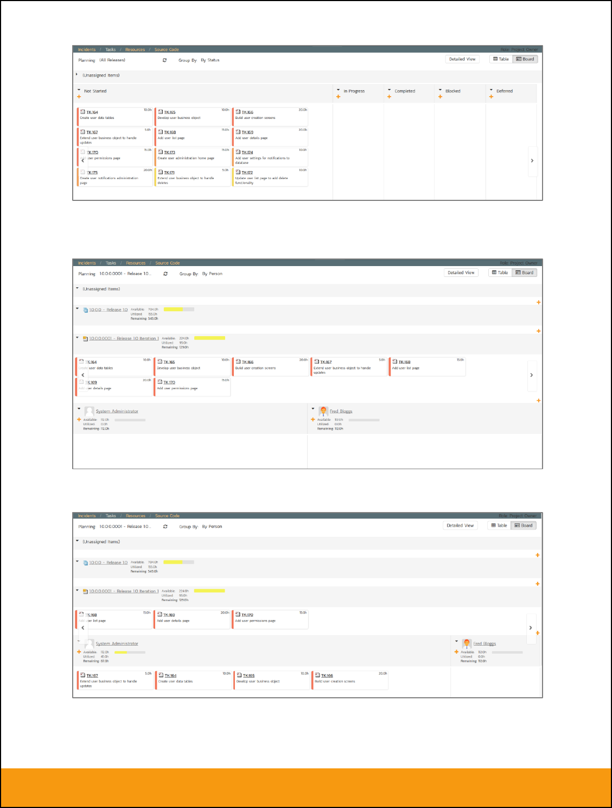This screenshot has width=612, height=808.
Task: Click the task icon on TK:174 card
Action: (238, 152)
